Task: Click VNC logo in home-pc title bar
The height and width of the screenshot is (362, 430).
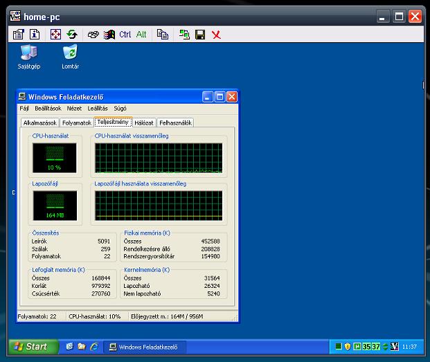Action: (x=15, y=16)
